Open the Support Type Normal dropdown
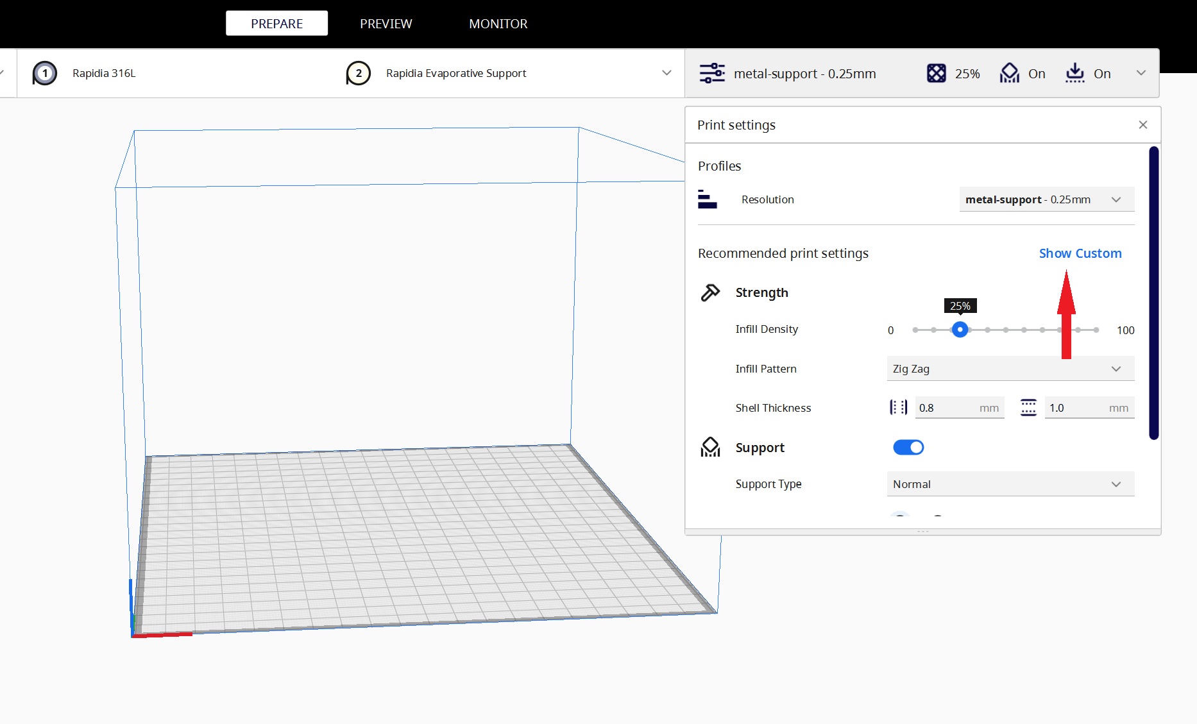The image size is (1197, 724). tap(1010, 484)
